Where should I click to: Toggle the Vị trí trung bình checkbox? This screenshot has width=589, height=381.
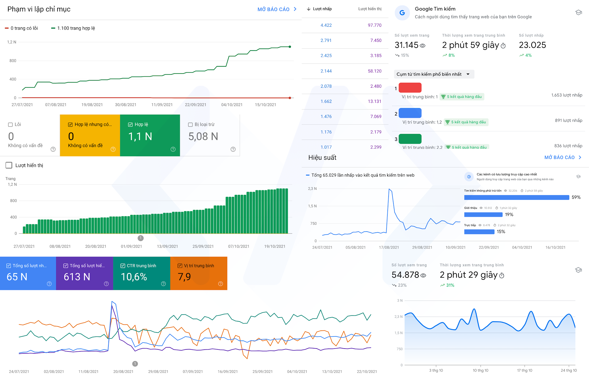[x=180, y=266]
